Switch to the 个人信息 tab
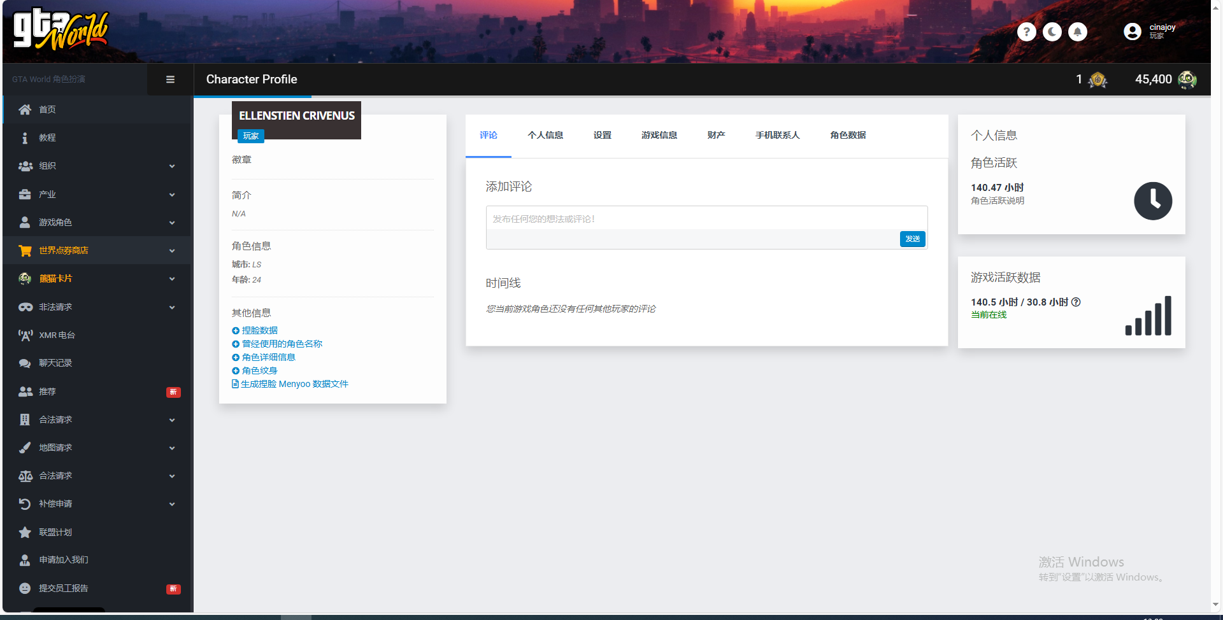This screenshot has width=1223, height=620. [x=545, y=135]
